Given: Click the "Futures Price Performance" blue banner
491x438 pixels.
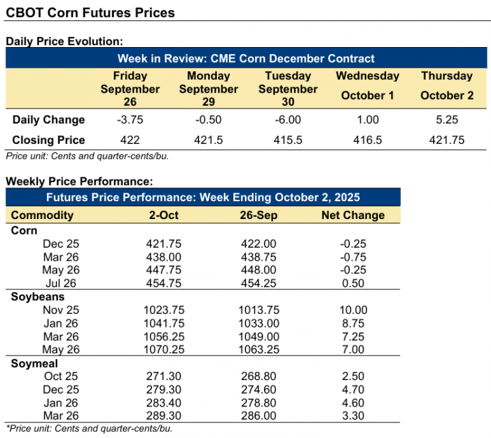Looking at the screenshot, I should pyautogui.click(x=203, y=198).
